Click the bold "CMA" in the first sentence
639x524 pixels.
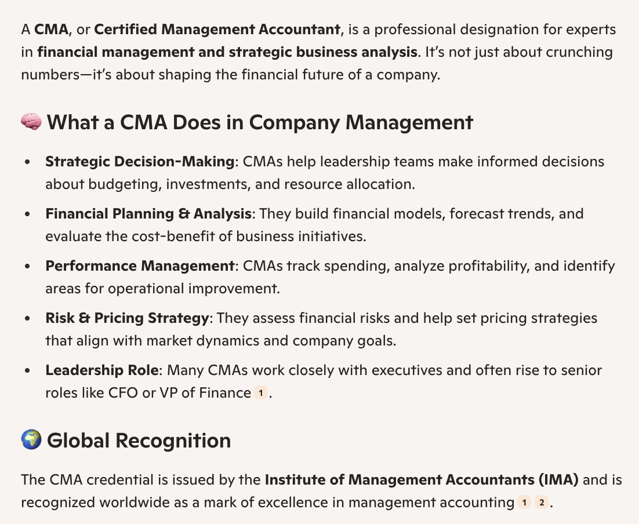tap(51, 29)
